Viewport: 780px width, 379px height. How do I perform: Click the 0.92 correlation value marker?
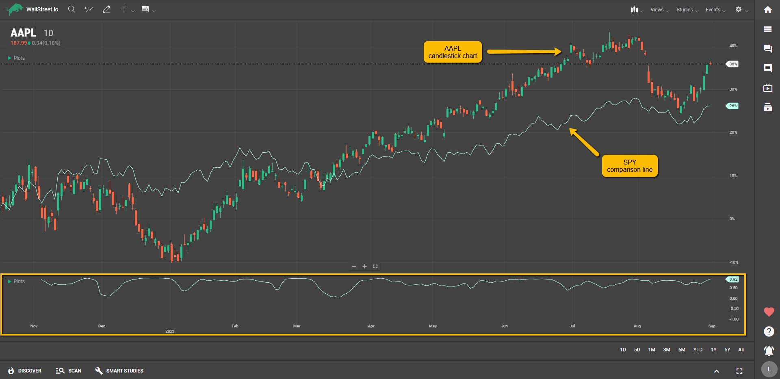click(x=732, y=279)
